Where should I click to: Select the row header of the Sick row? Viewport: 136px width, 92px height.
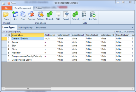(4, 46)
